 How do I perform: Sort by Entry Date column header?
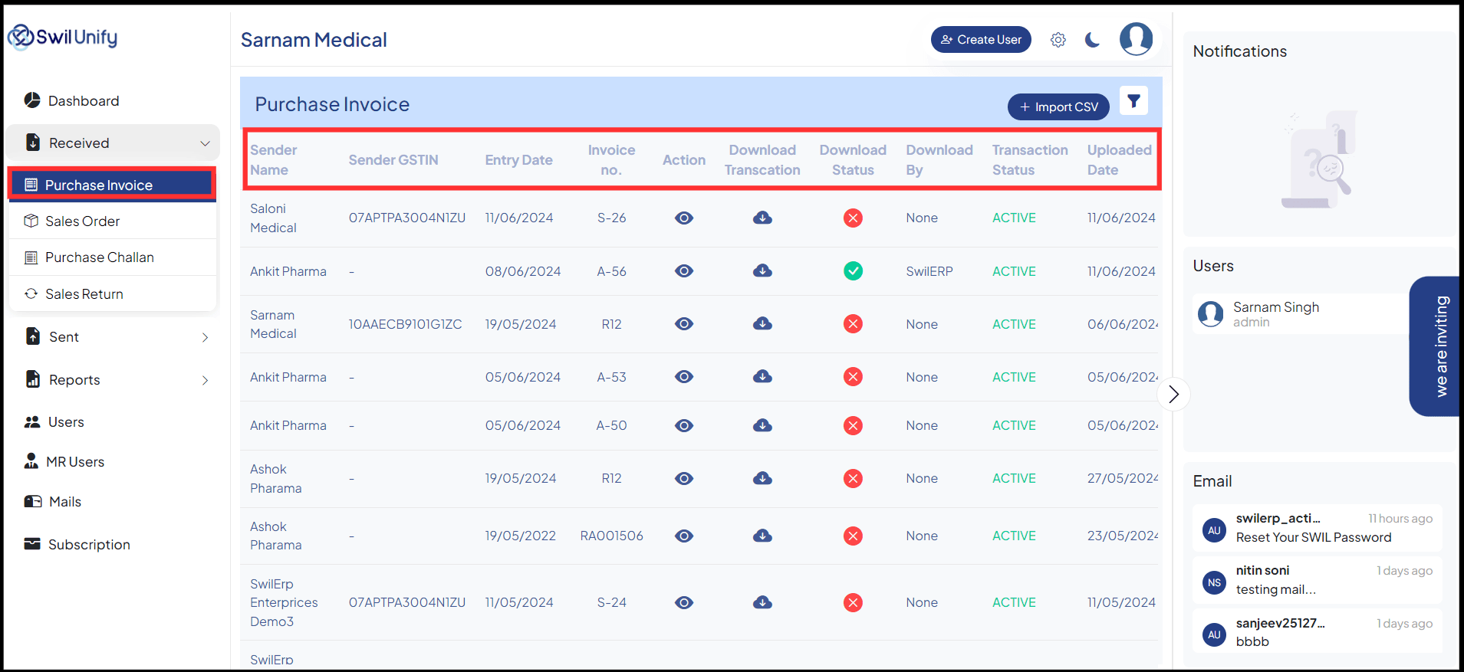coord(518,160)
